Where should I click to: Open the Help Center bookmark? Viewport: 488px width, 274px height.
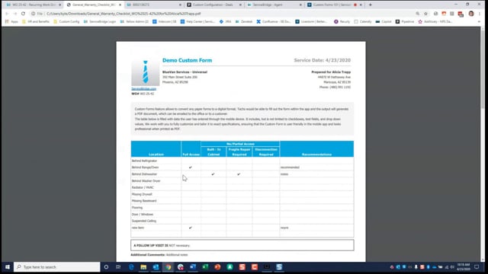tap(197, 22)
